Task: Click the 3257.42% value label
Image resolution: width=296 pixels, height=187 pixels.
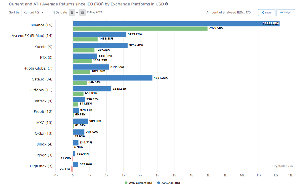Action: click(136, 45)
